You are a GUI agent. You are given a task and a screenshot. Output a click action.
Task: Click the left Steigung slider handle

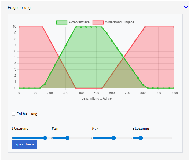click(45, 138)
